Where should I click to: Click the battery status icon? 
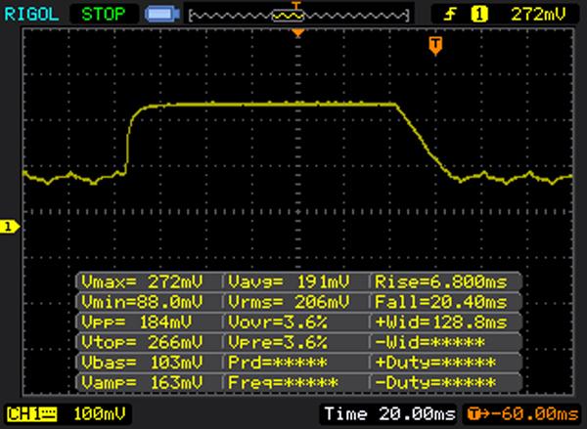(x=162, y=15)
